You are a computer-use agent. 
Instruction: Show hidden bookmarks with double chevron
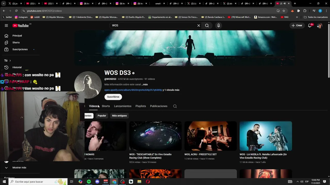point(297,17)
